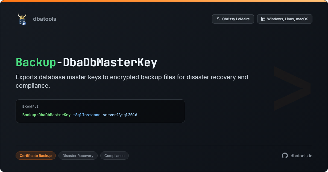Click the green Backup-DbaDbMasterKey command in example
The width and height of the screenshot is (328, 172).
(x=46, y=115)
